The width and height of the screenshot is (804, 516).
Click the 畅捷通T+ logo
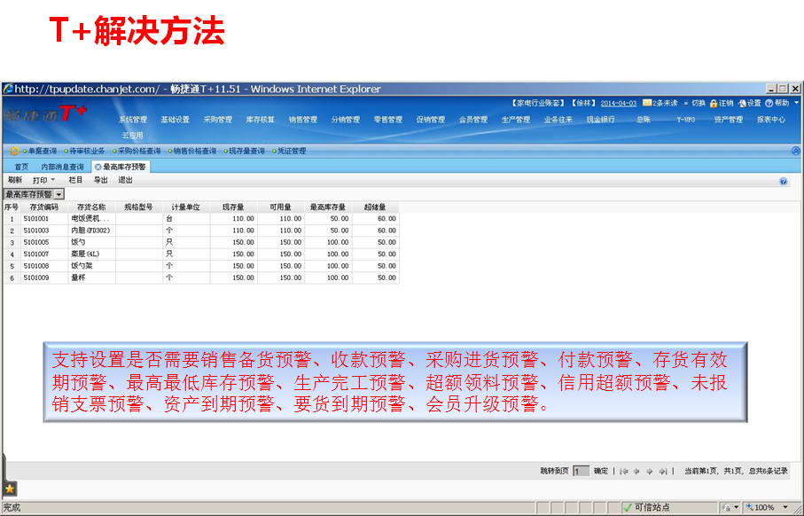point(46,113)
